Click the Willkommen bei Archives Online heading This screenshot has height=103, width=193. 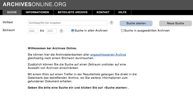(x=52, y=48)
